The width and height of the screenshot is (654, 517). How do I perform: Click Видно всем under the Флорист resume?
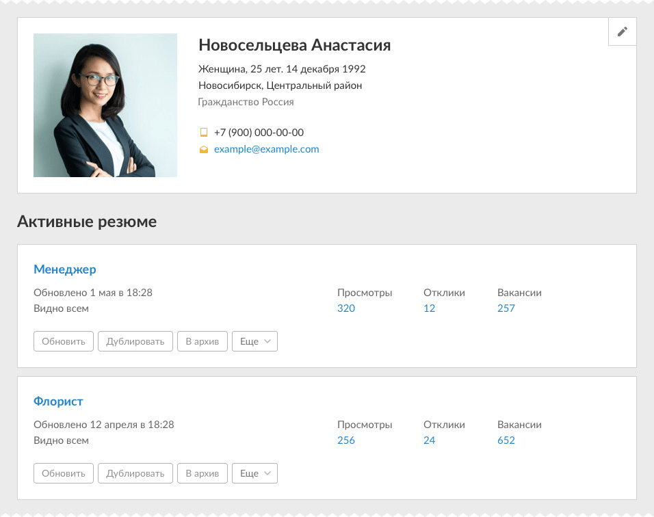(61, 440)
